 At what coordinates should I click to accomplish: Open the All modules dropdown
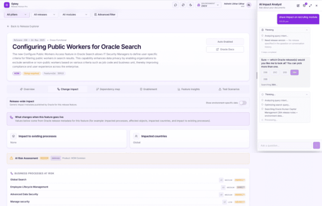coord(75,15)
